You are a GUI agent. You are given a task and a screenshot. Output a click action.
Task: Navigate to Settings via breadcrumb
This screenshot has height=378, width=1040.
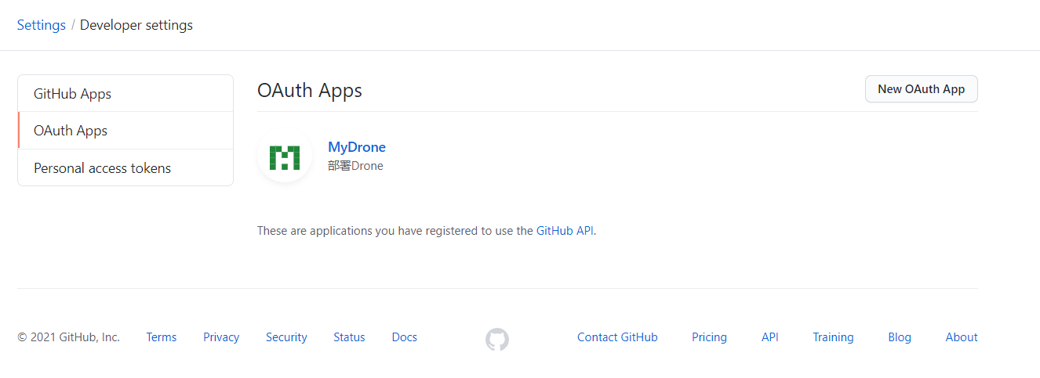[x=42, y=25]
